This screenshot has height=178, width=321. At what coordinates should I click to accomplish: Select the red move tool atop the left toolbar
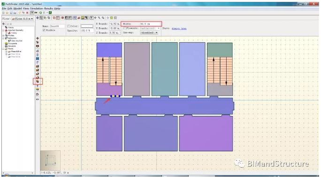[38, 39]
